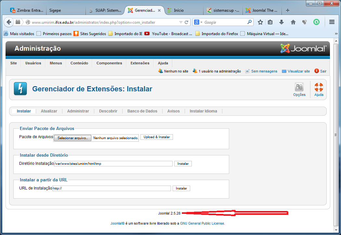The height and width of the screenshot is (235, 341).
Task: Open the Importado do Firefox folder
Action: pyautogui.click(x=216, y=34)
